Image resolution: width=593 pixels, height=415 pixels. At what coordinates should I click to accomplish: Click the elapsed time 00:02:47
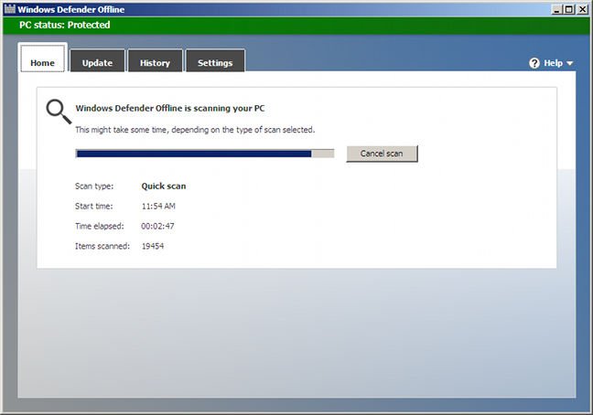pos(157,226)
